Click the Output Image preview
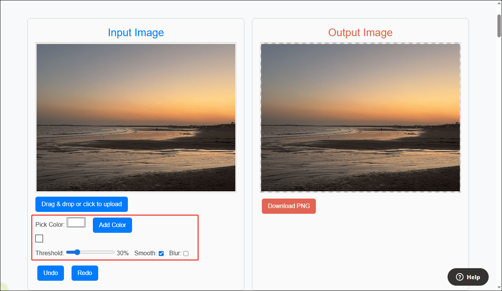Screen dimensions: 502x291 pos(360,117)
